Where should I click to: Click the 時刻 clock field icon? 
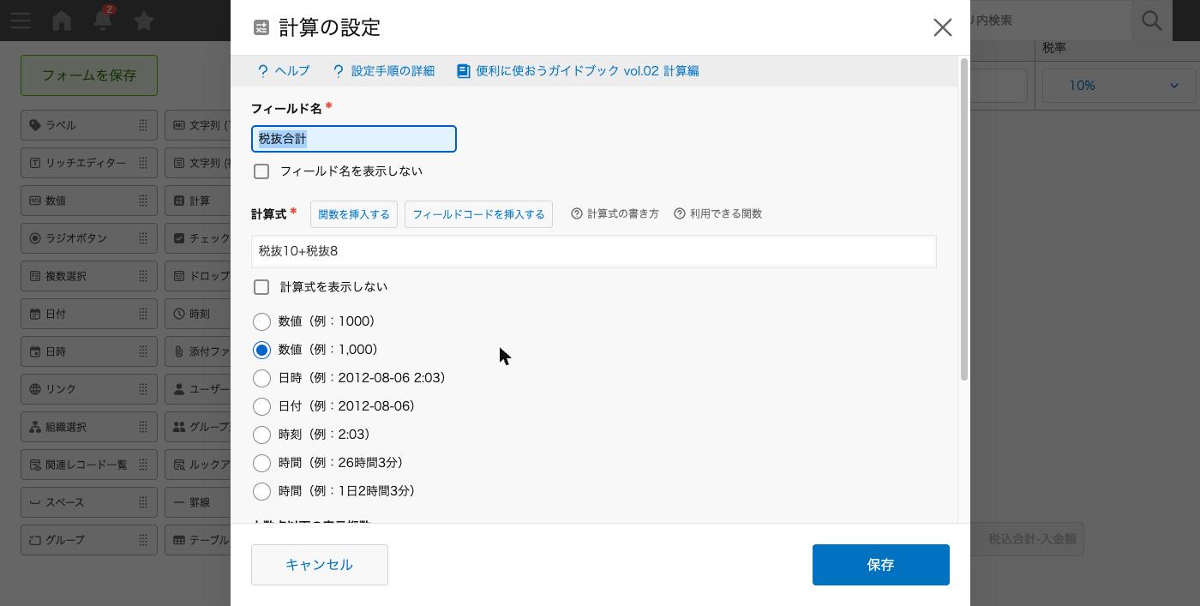coord(179,314)
